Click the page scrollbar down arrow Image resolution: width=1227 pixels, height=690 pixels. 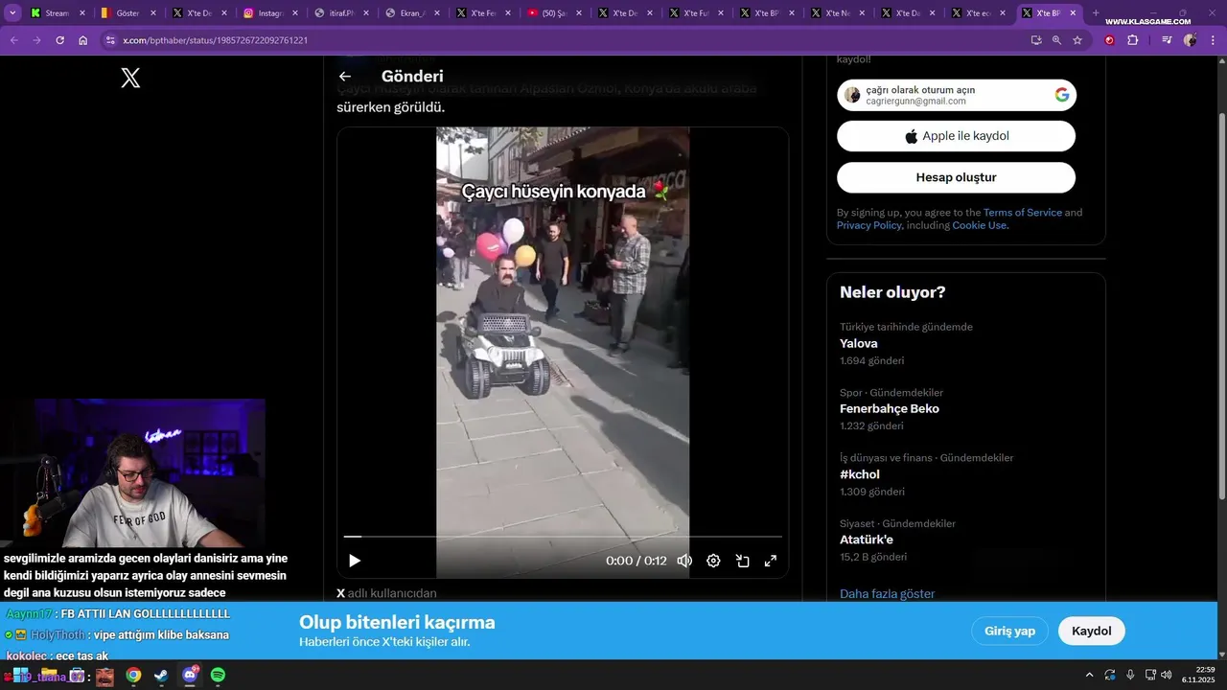1221,654
